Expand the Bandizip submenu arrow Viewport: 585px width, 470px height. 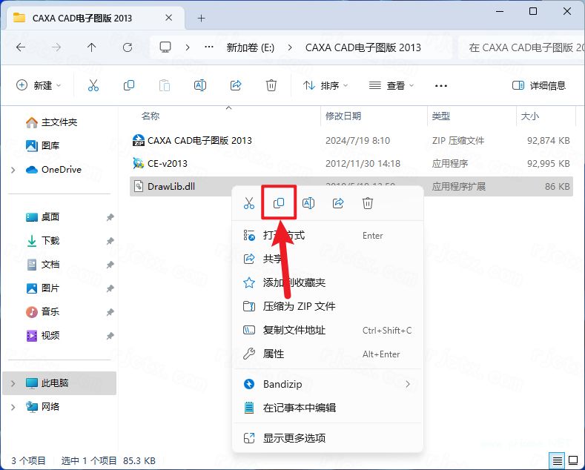click(408, 384)
